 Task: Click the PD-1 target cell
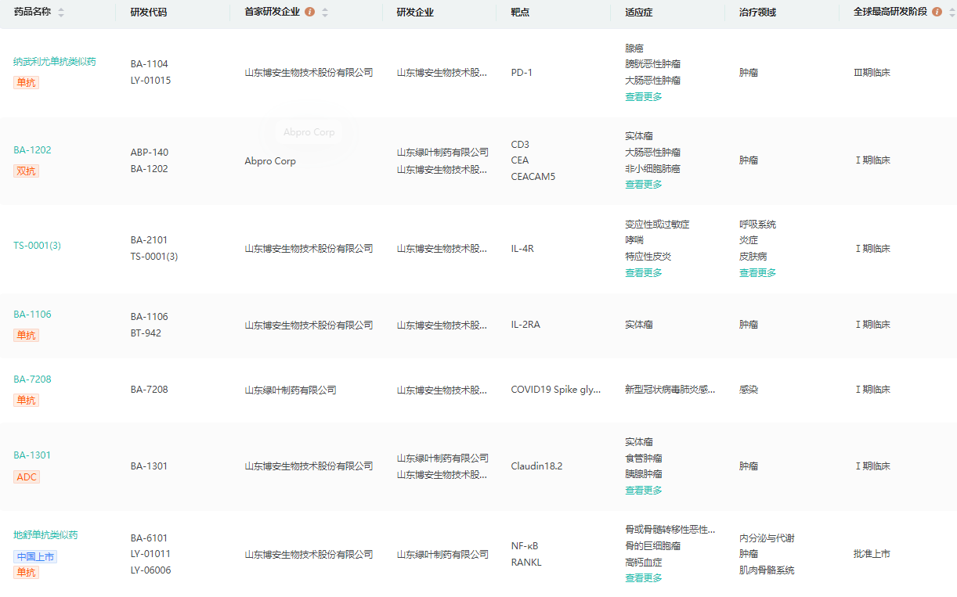click(522, 73)
